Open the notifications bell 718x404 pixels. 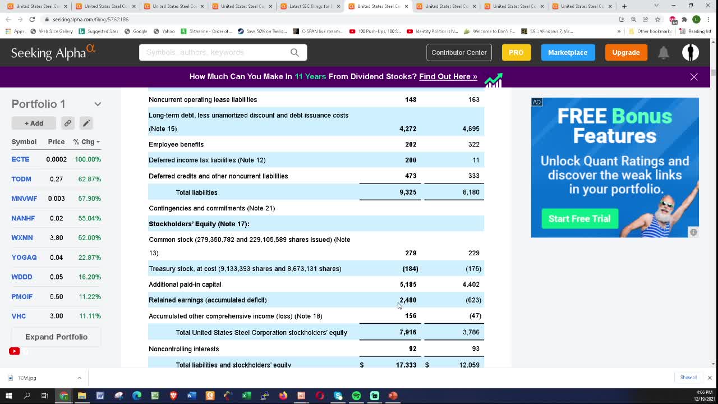click(x=663, y=52)
